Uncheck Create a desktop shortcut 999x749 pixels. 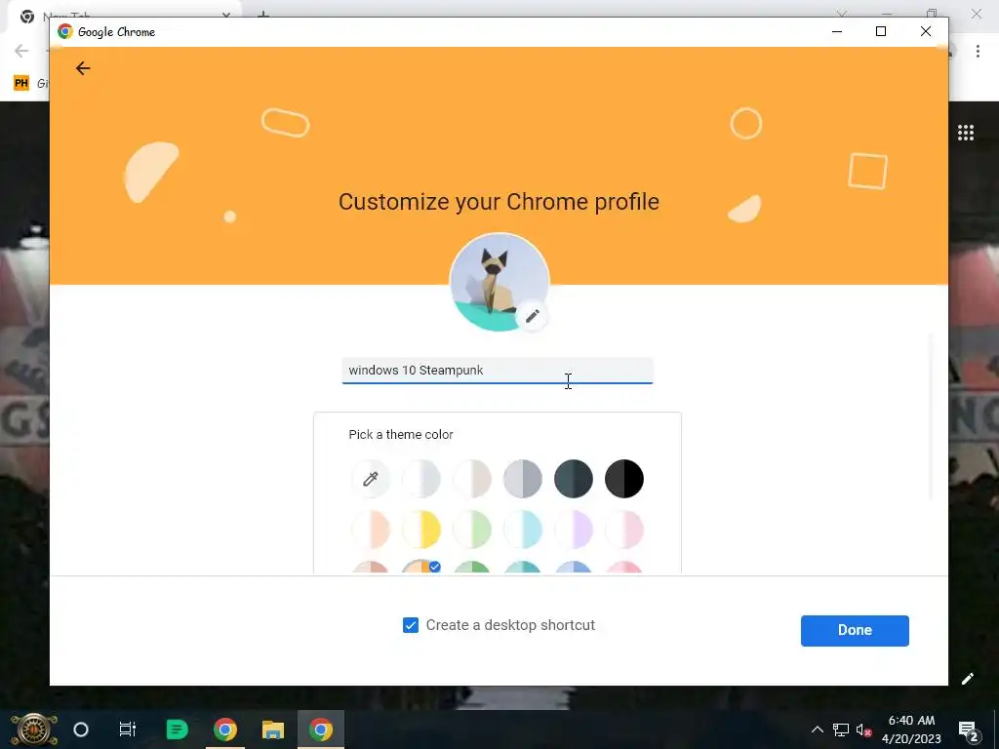(411, 625)
